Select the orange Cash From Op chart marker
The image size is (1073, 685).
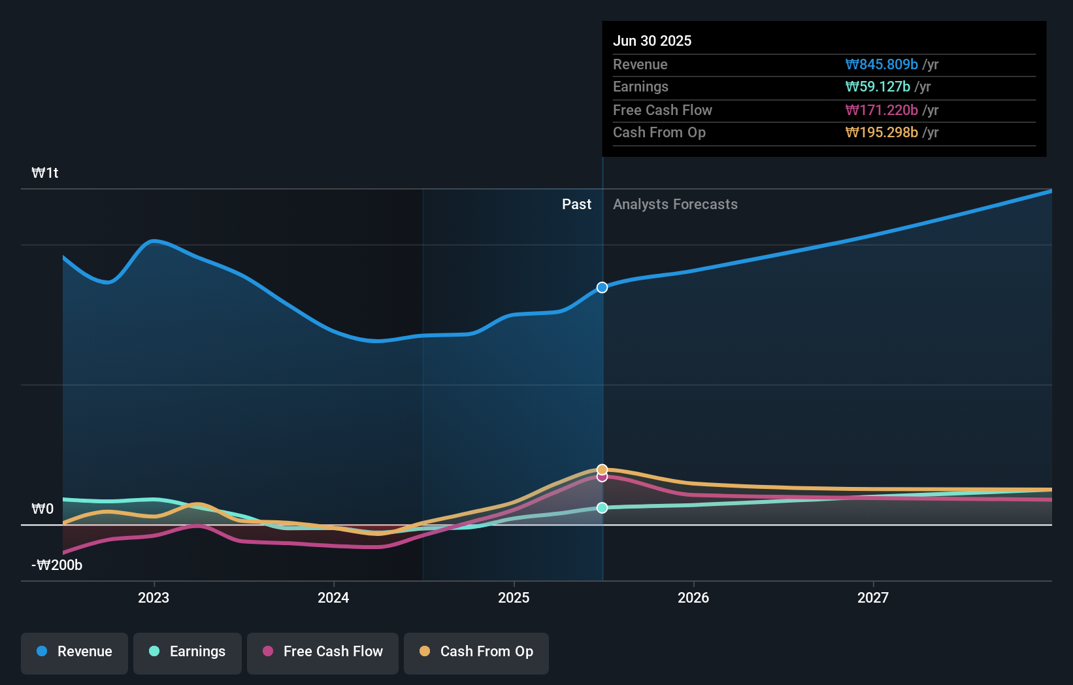[x=601, y=469]
